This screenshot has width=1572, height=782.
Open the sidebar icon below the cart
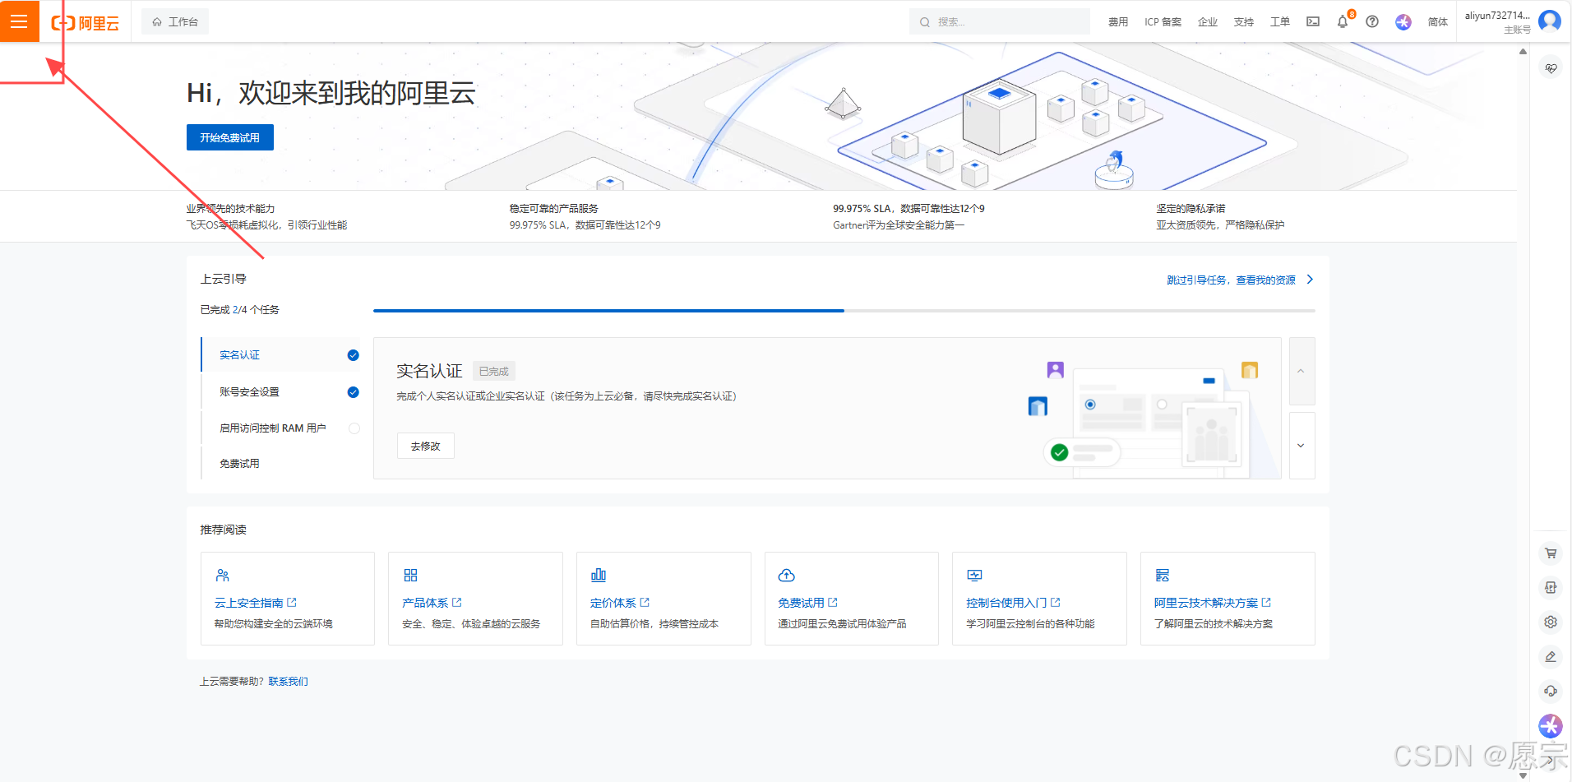click(1551, 588)
